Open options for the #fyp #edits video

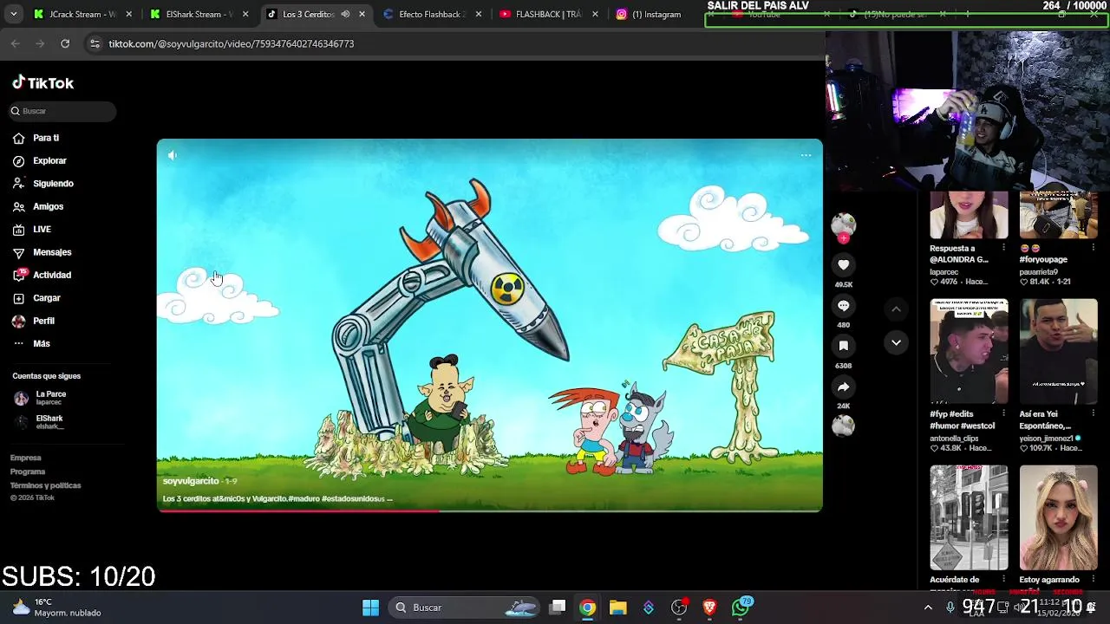pos(1003,414)
